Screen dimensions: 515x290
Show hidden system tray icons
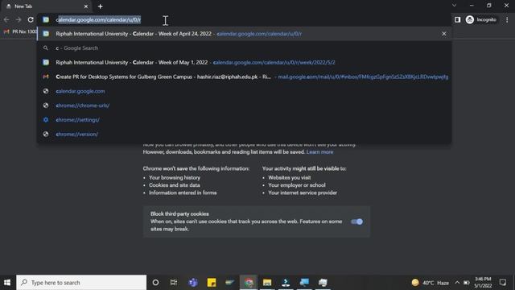tap(457, 283)
